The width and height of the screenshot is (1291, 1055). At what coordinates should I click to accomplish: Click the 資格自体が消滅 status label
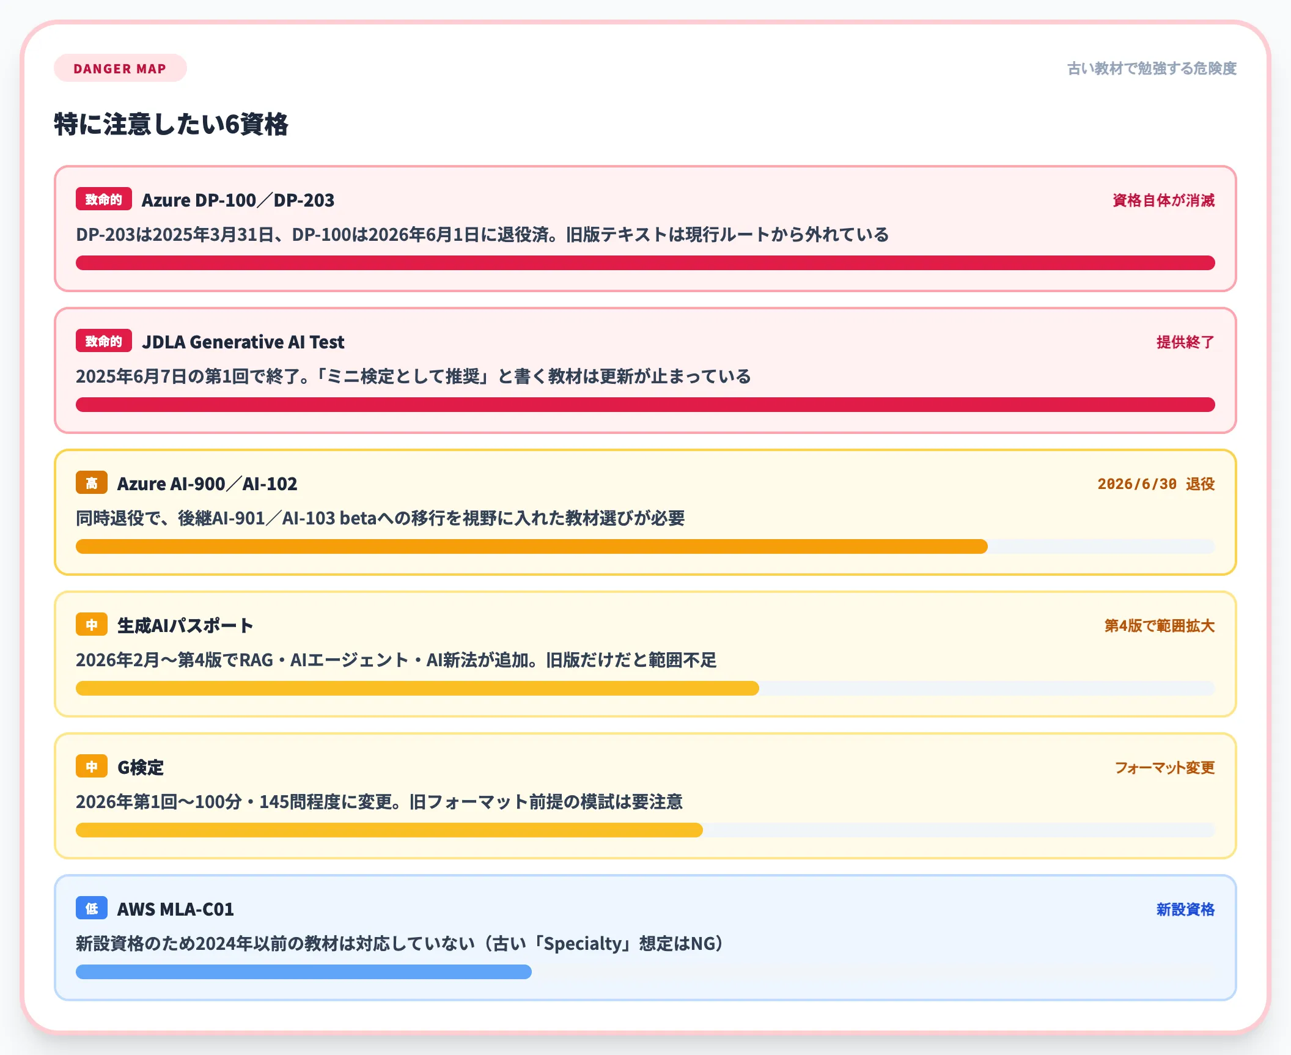pos(1164,200)
